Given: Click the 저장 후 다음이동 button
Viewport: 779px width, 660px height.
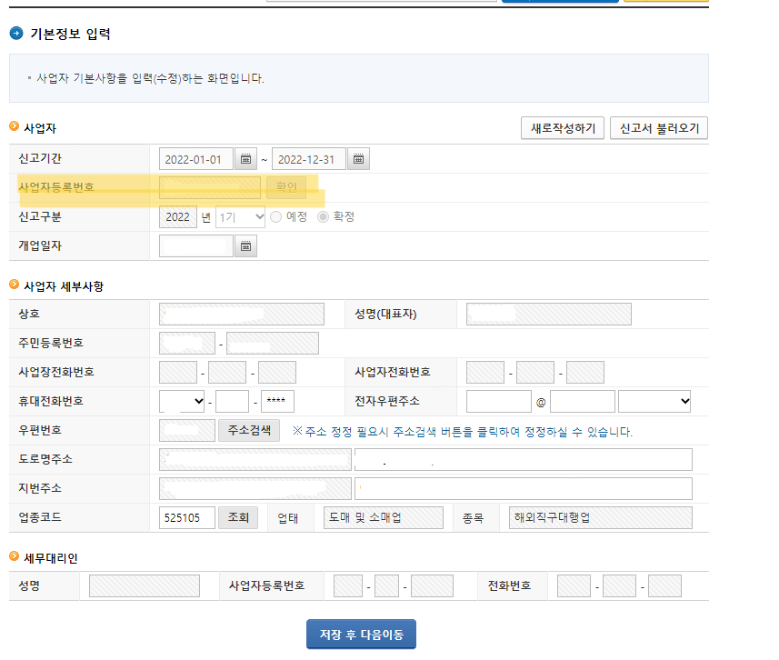Looking at the screenshot, I should pos(361,634).
